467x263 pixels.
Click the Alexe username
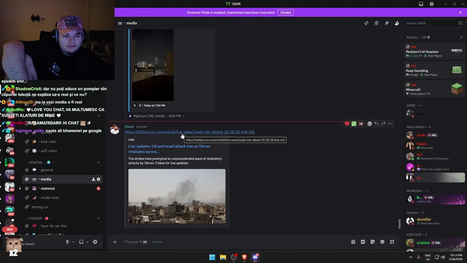click(129, 127)
